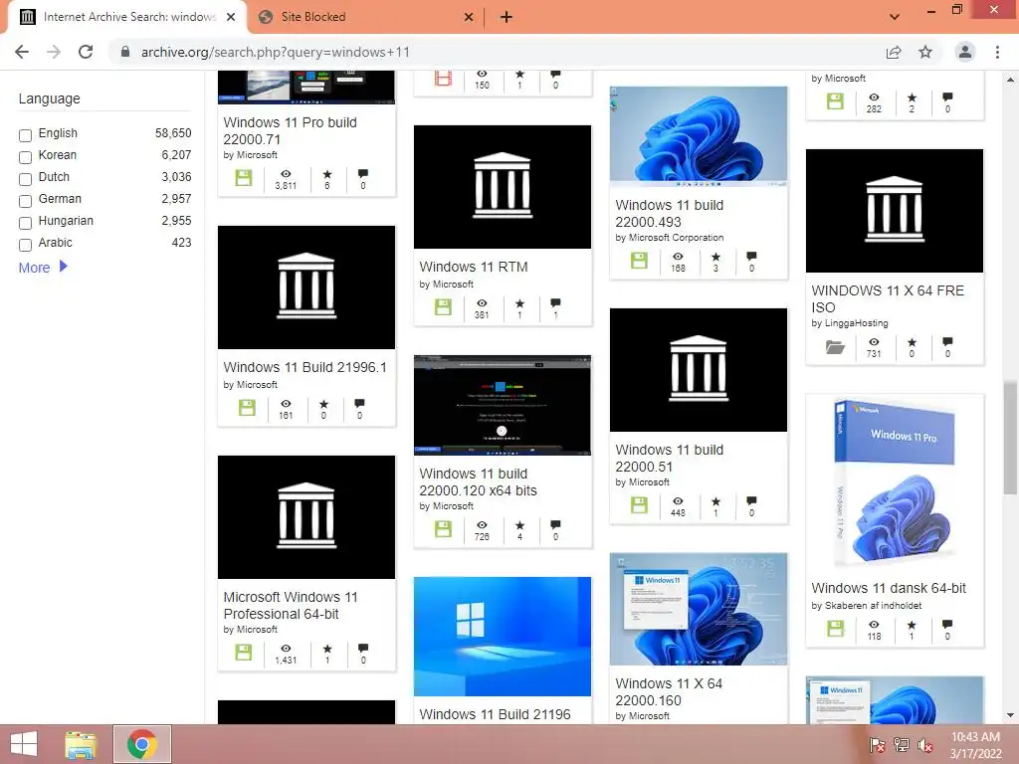
Task: Click the muted volume tray icon
Action: pyautogui.click(x=925, y=745)
